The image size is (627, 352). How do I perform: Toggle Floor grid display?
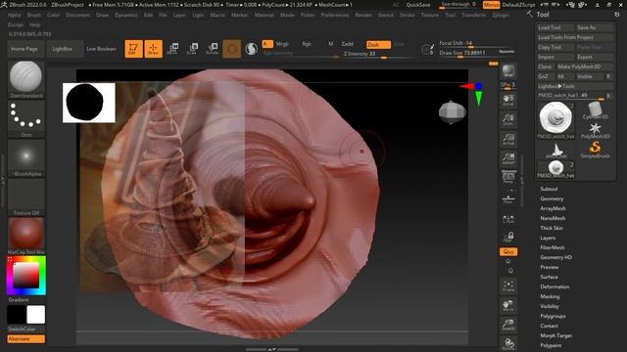point(508,199)
